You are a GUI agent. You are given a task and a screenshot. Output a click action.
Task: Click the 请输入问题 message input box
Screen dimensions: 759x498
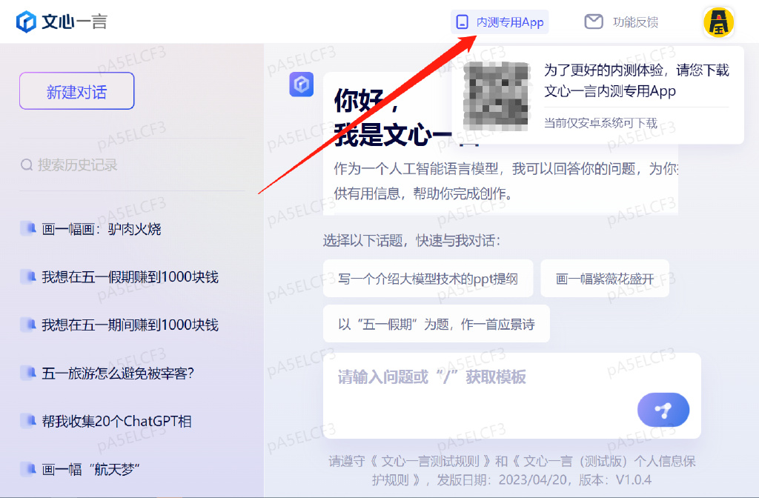[512, 396]
